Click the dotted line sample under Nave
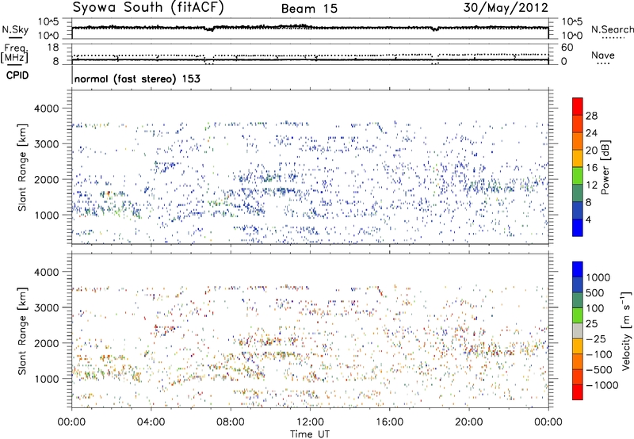The height and width of the screenshot is (439, 634). 603,63
